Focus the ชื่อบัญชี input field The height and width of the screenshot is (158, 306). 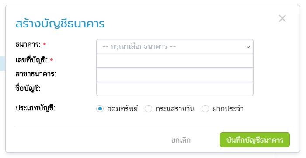(x=175, y=89)
